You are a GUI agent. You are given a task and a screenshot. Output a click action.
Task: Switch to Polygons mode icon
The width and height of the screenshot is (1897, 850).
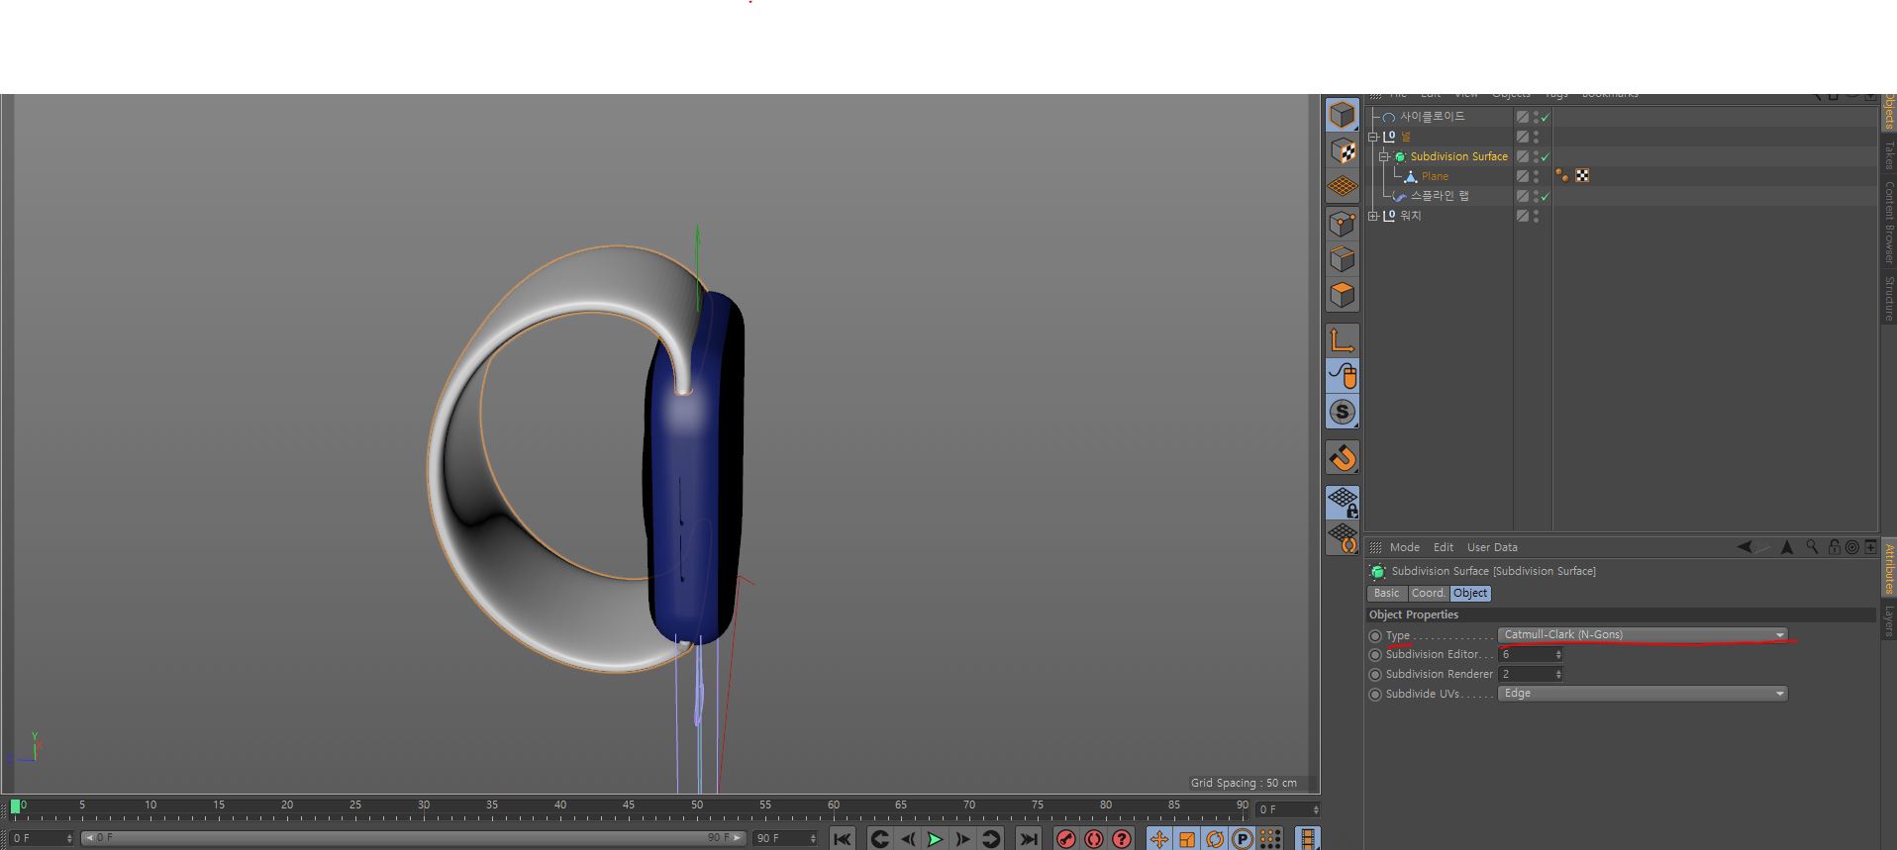1343,295
